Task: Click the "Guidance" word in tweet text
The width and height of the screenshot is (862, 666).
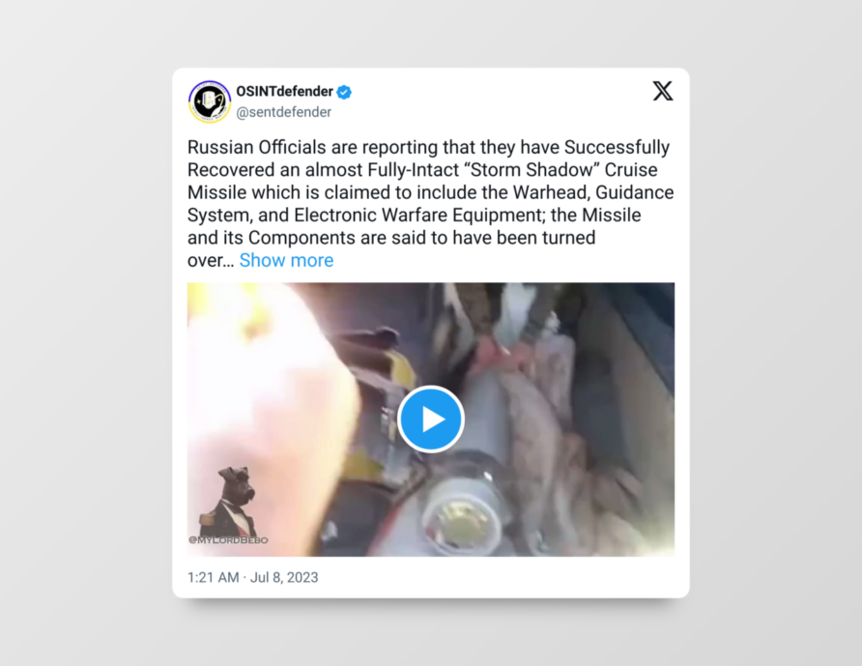Action: 634,192
